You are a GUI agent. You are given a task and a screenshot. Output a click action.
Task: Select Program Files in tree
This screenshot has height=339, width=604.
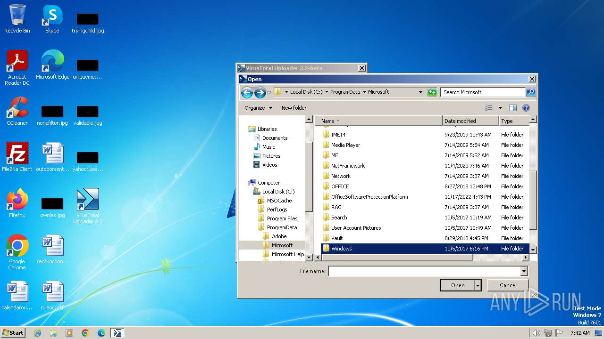277,218
